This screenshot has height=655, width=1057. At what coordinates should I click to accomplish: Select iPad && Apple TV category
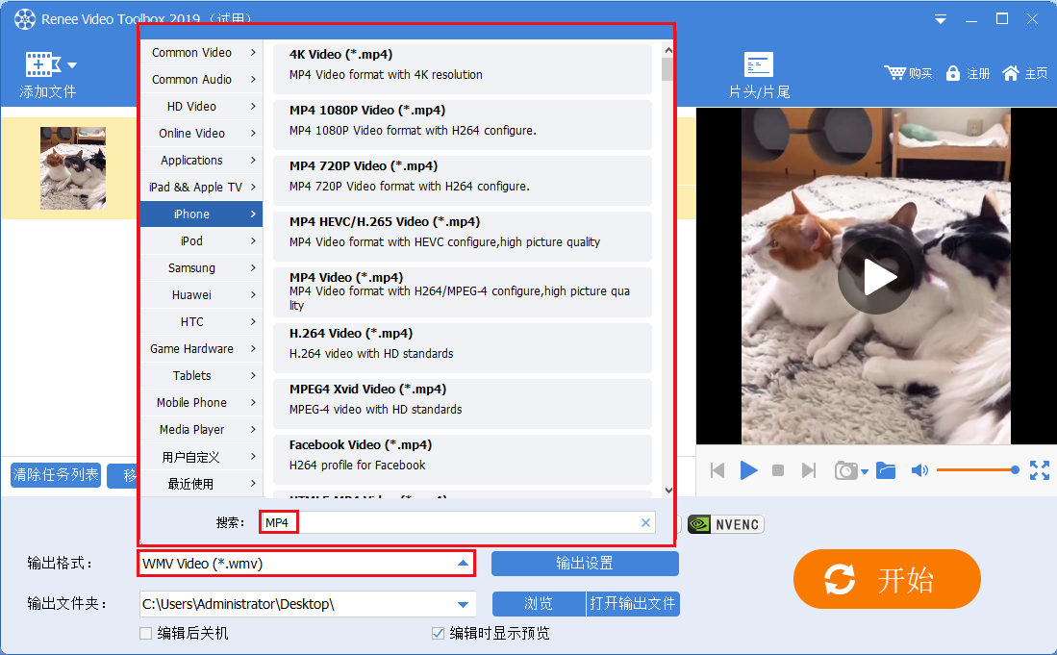pyautogui.click(x=202, y=188)
